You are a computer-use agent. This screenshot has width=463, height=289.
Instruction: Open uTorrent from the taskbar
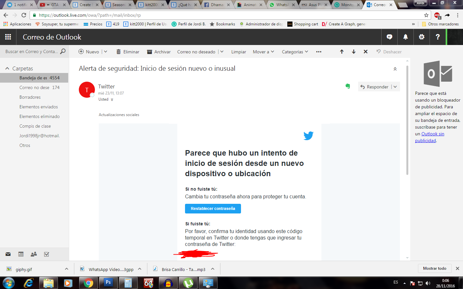coord(188,283)
